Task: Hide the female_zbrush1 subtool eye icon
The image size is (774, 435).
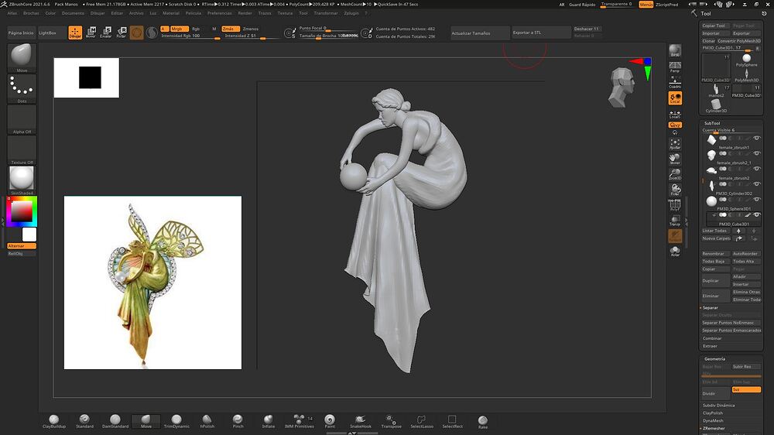Action: (x=757, y=139)
